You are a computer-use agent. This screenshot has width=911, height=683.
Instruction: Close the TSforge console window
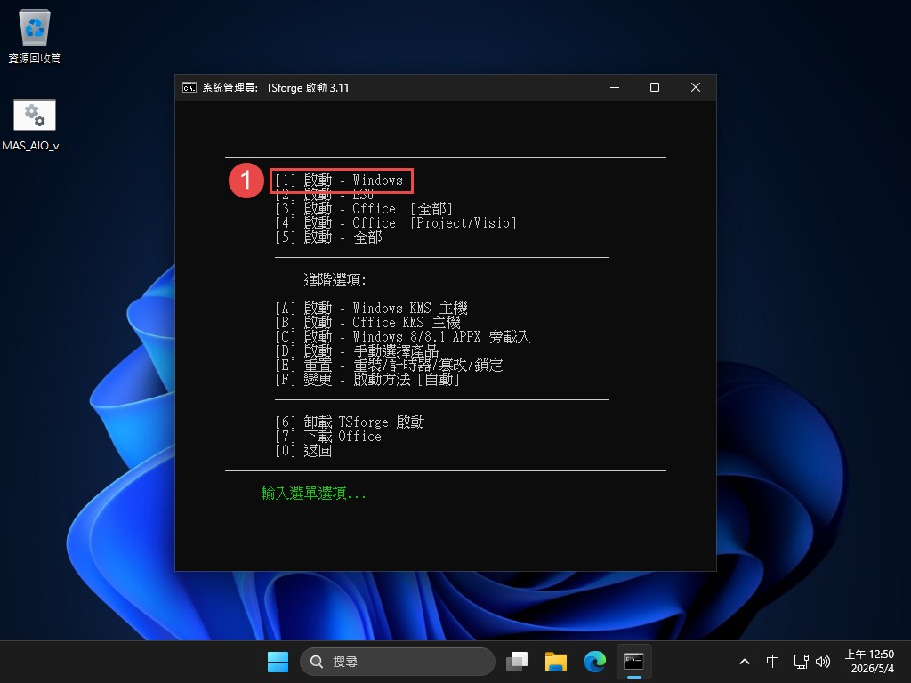click(696, 88)
